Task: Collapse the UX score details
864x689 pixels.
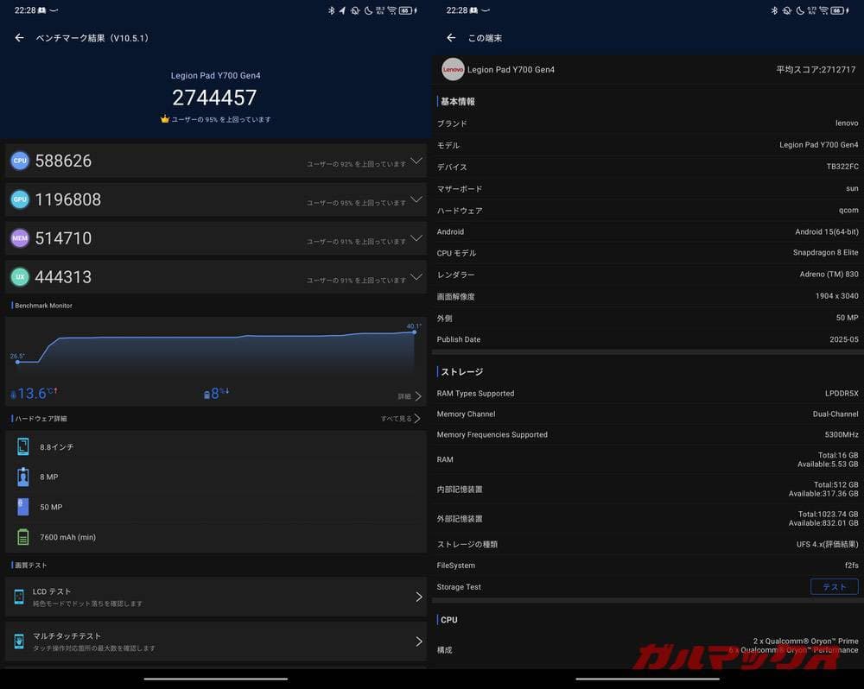Action: [416, 277]
